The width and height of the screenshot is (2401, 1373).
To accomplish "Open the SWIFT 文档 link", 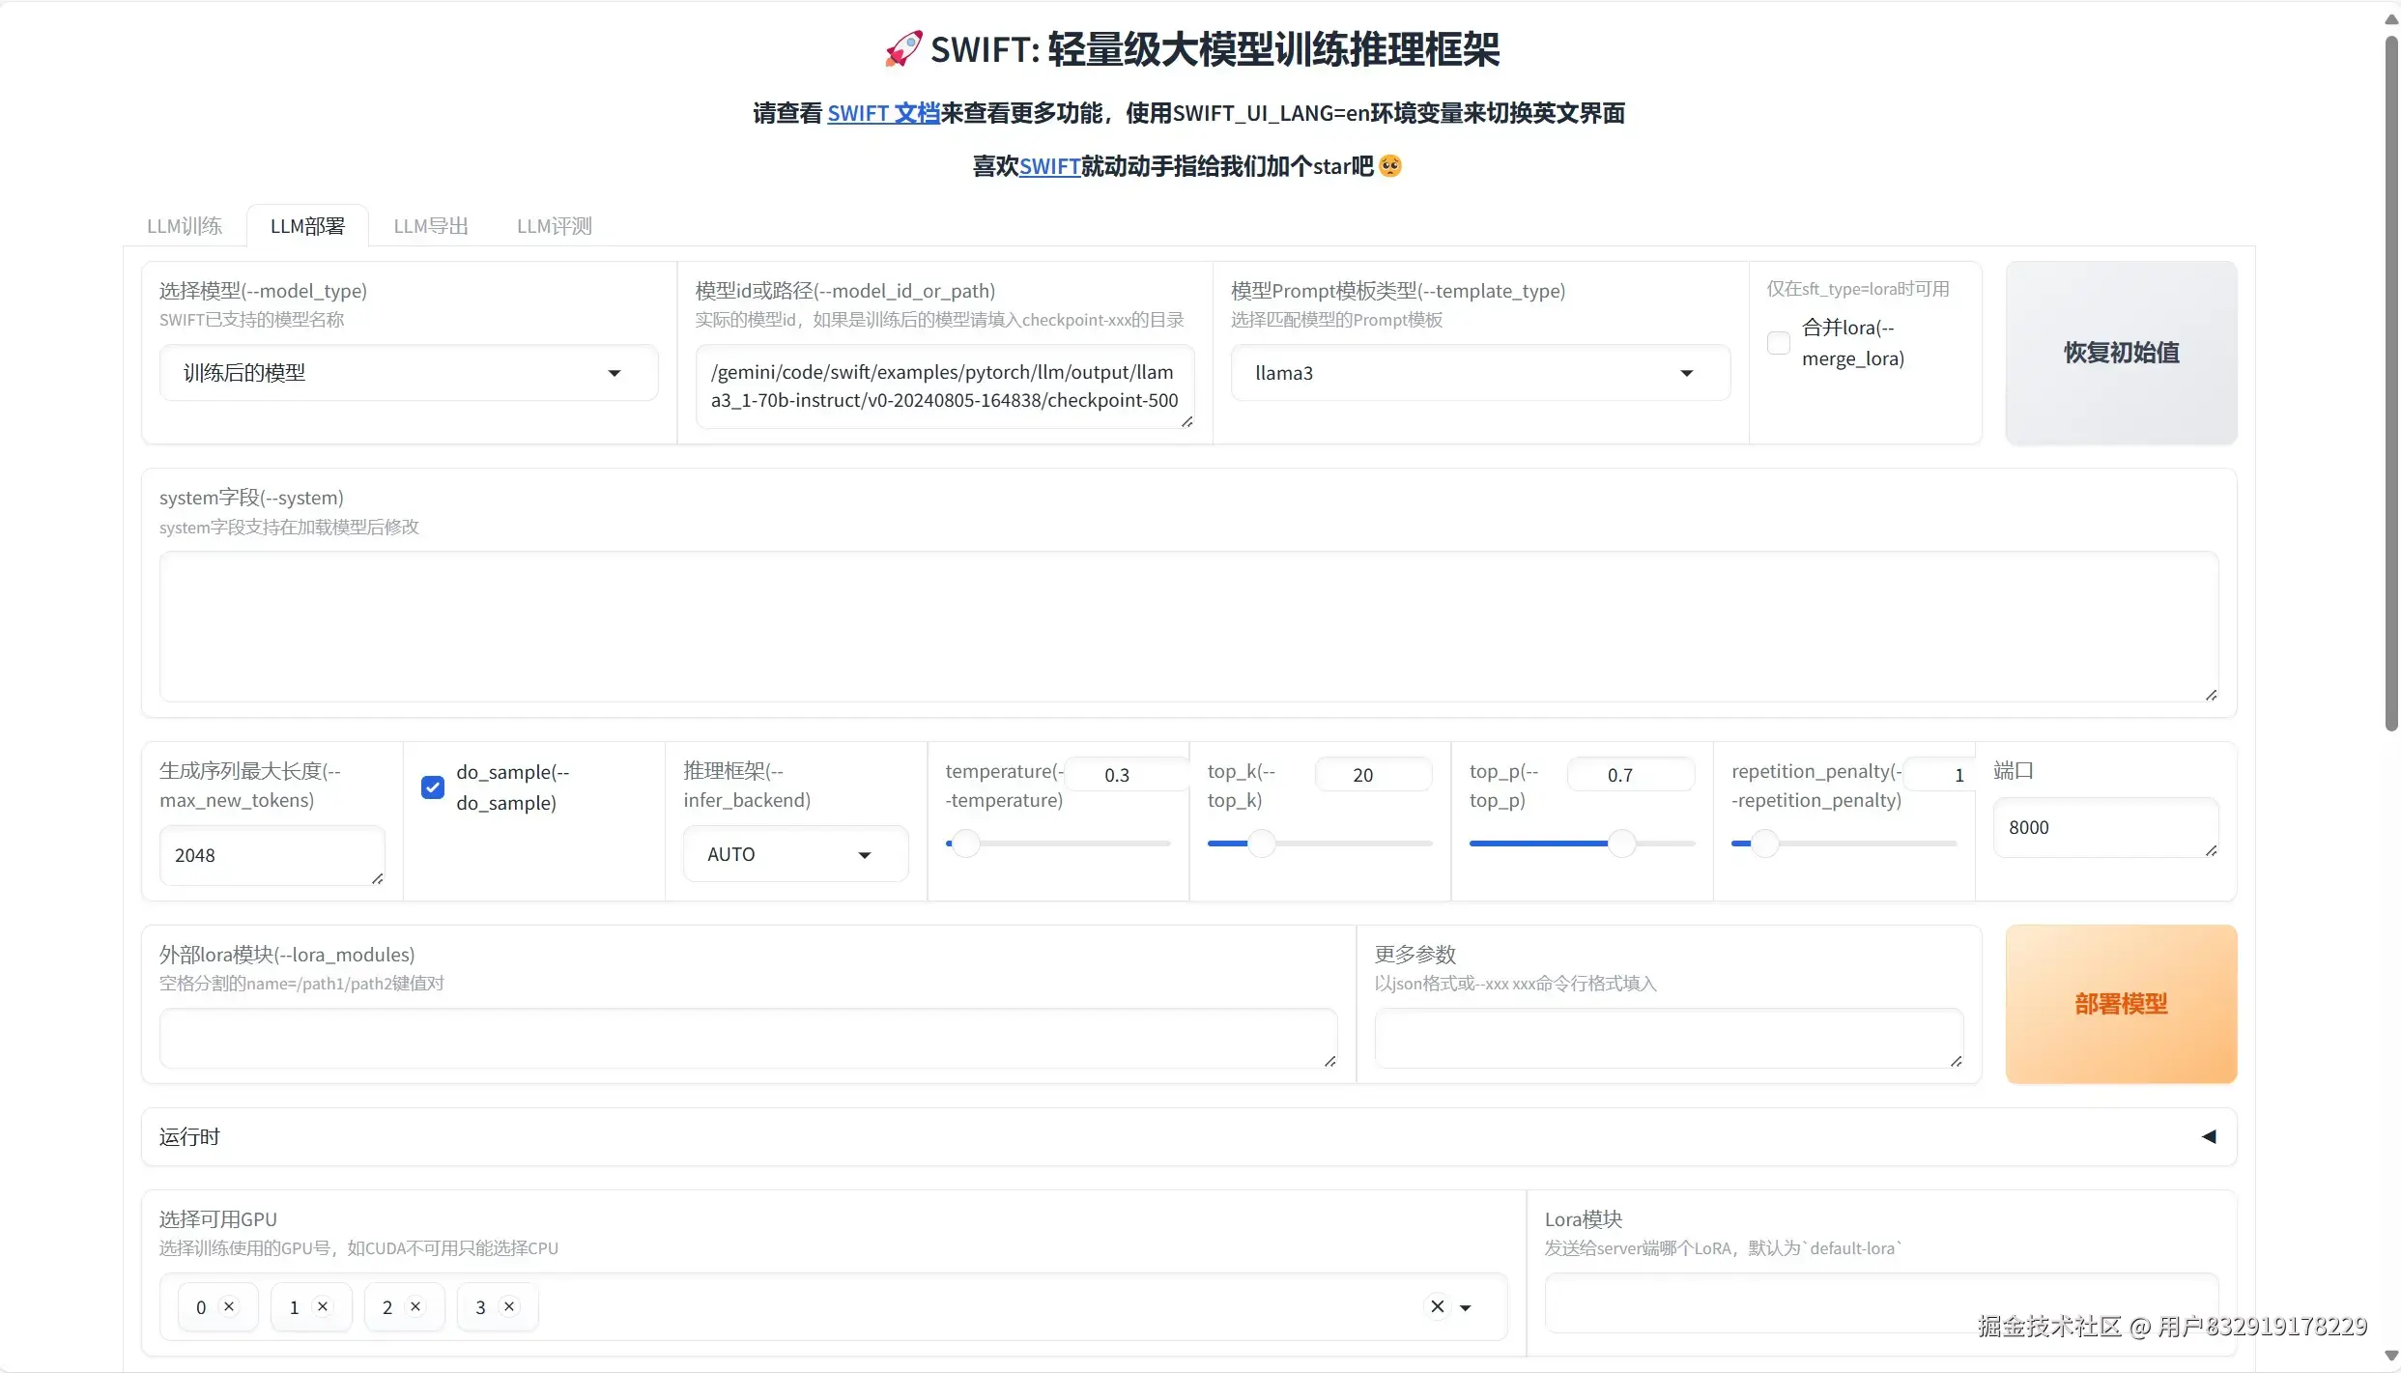I will click(883, 113).
